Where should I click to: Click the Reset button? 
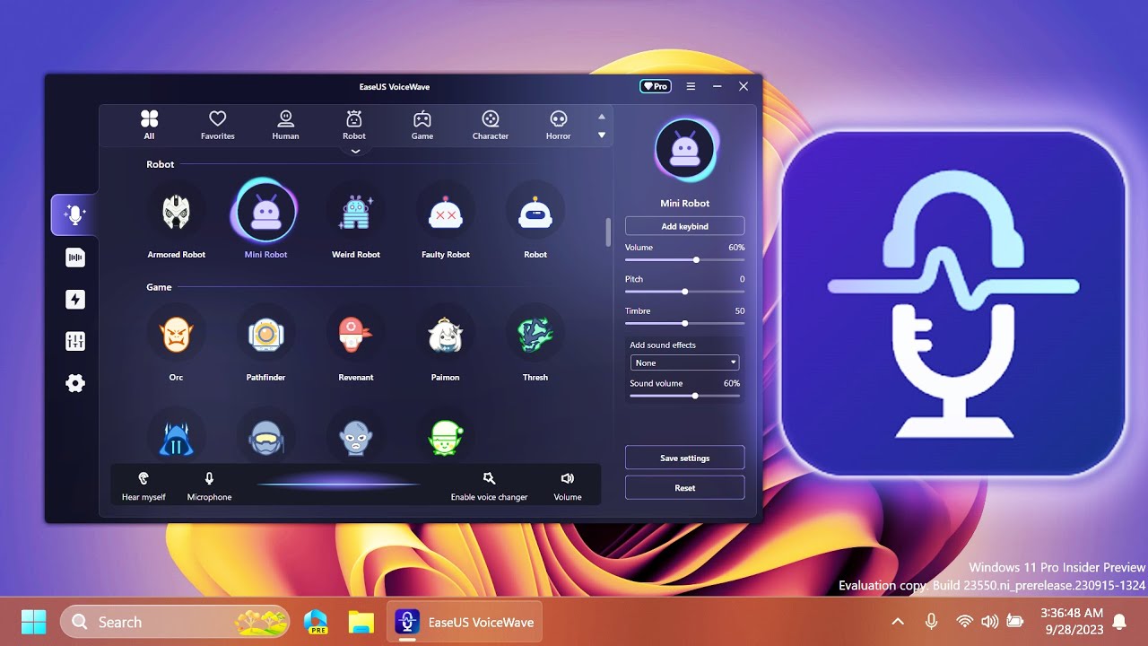point(684,488)
